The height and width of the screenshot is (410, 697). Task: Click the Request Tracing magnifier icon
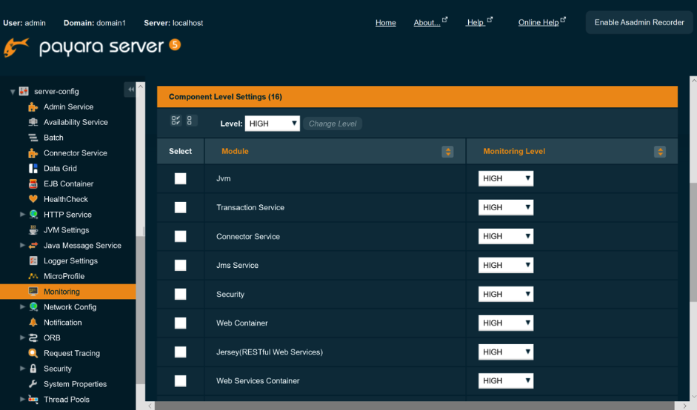click(33, 353)
